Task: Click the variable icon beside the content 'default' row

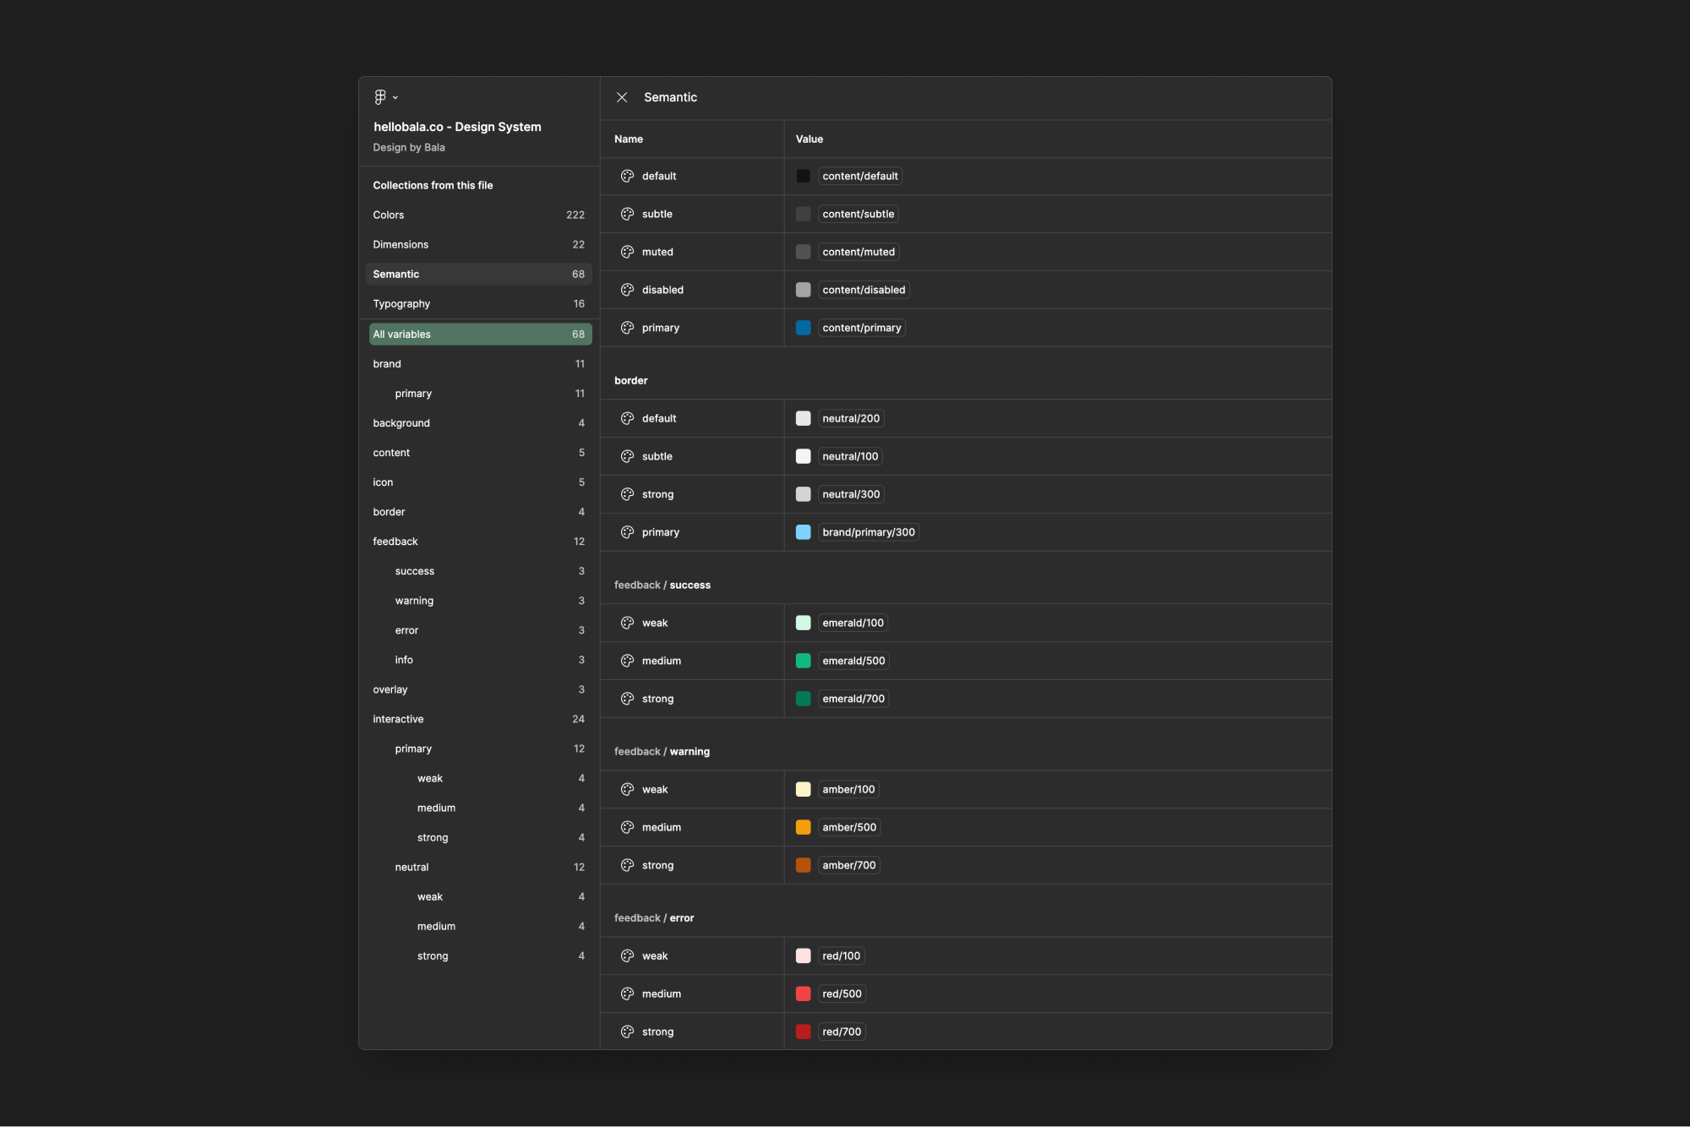Action: click(x=628, y=176)
